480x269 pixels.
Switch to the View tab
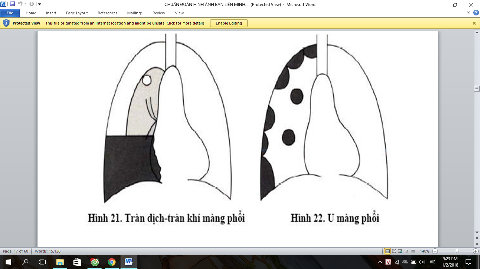(x=179, y=13)
